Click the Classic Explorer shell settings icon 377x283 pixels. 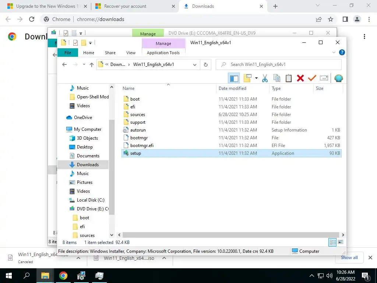click(339, 78)
